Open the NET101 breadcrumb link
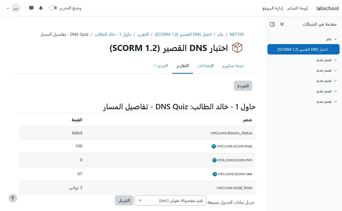Screen dimensions: 342x211 237,34
